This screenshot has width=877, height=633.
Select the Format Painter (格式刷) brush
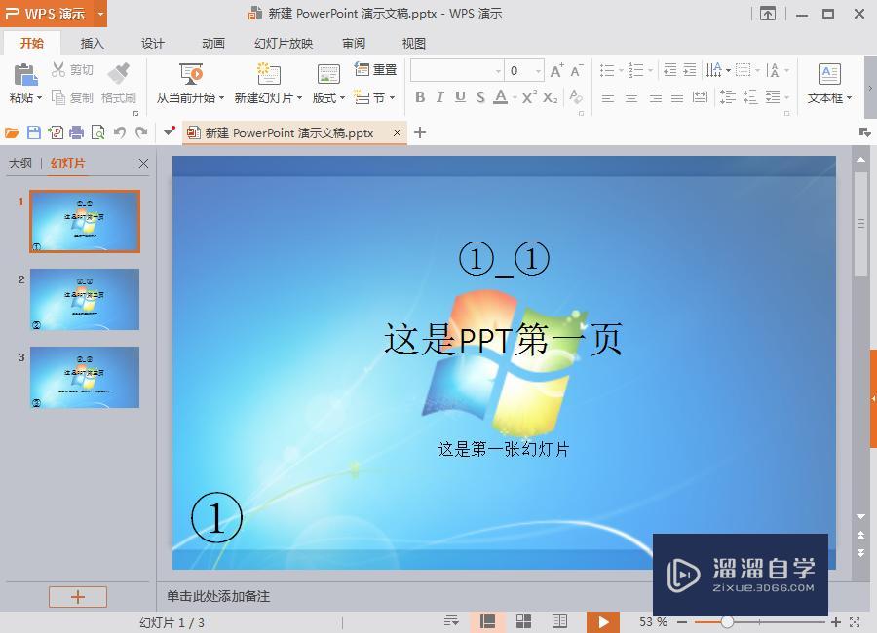[119, 74]
